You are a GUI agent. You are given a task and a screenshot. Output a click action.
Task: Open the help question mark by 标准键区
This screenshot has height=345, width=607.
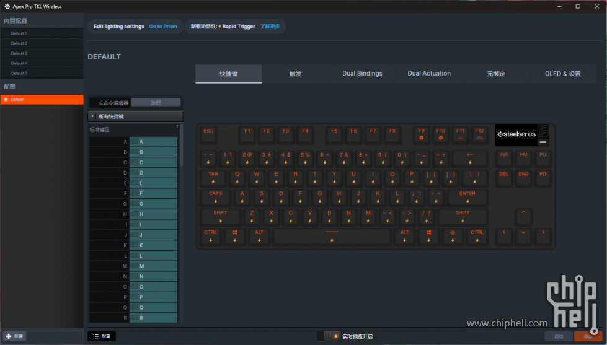point(177,127)
